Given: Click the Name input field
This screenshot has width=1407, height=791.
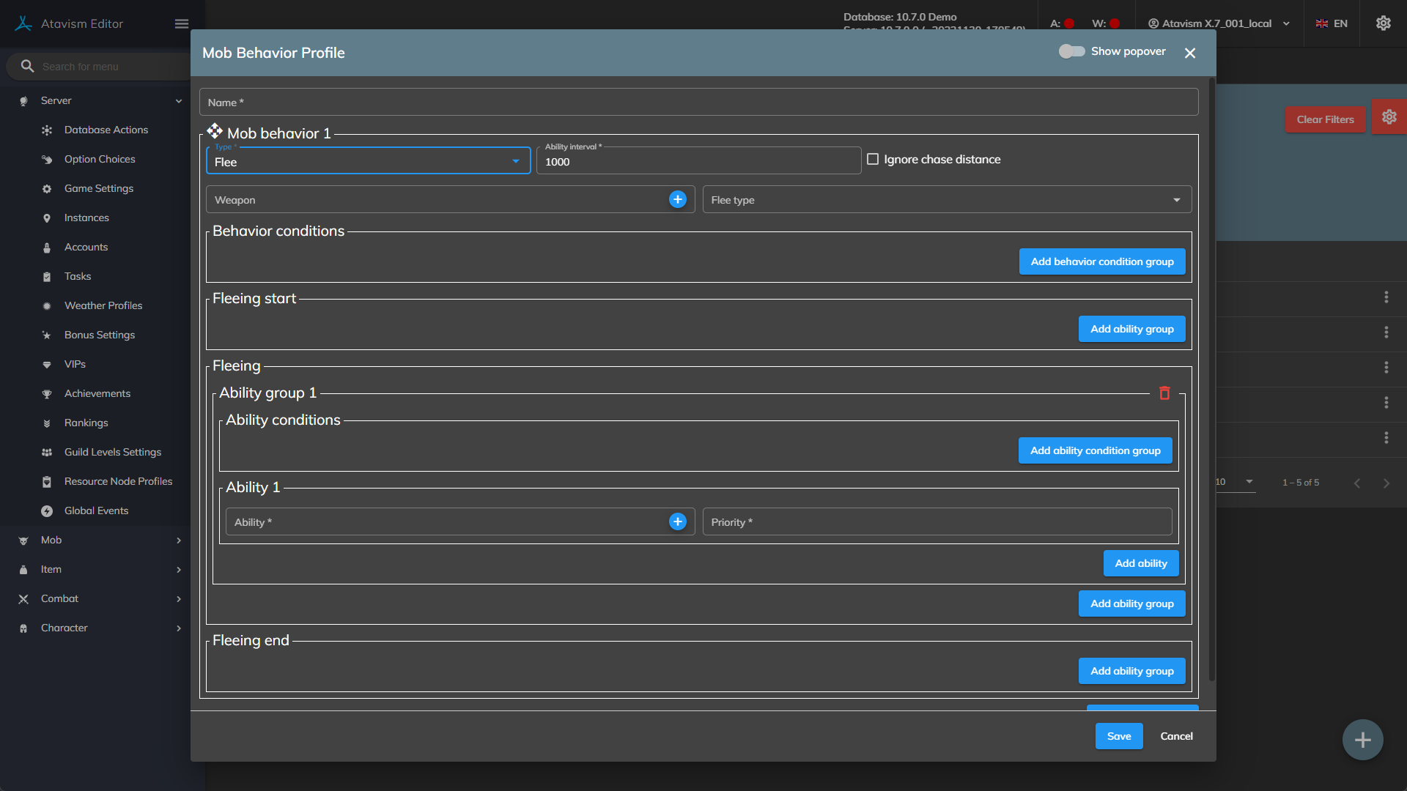Looking at the screenshot, I should click(698, 103).
